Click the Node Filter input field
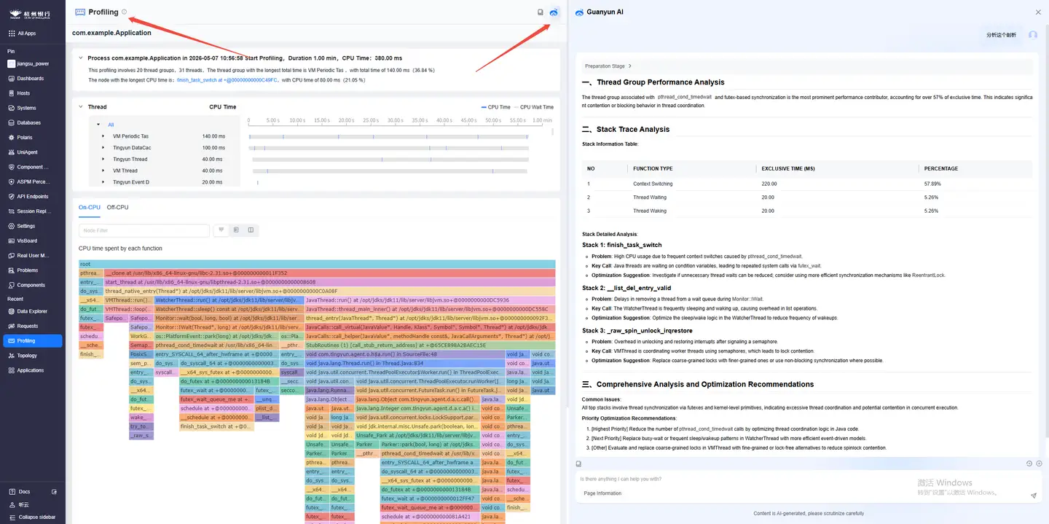 click(x=144, y=230)
